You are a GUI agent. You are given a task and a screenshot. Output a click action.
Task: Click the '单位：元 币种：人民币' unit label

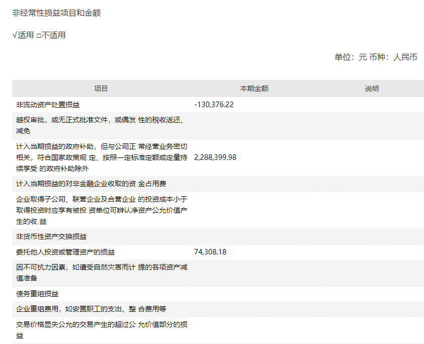point(376,57)
